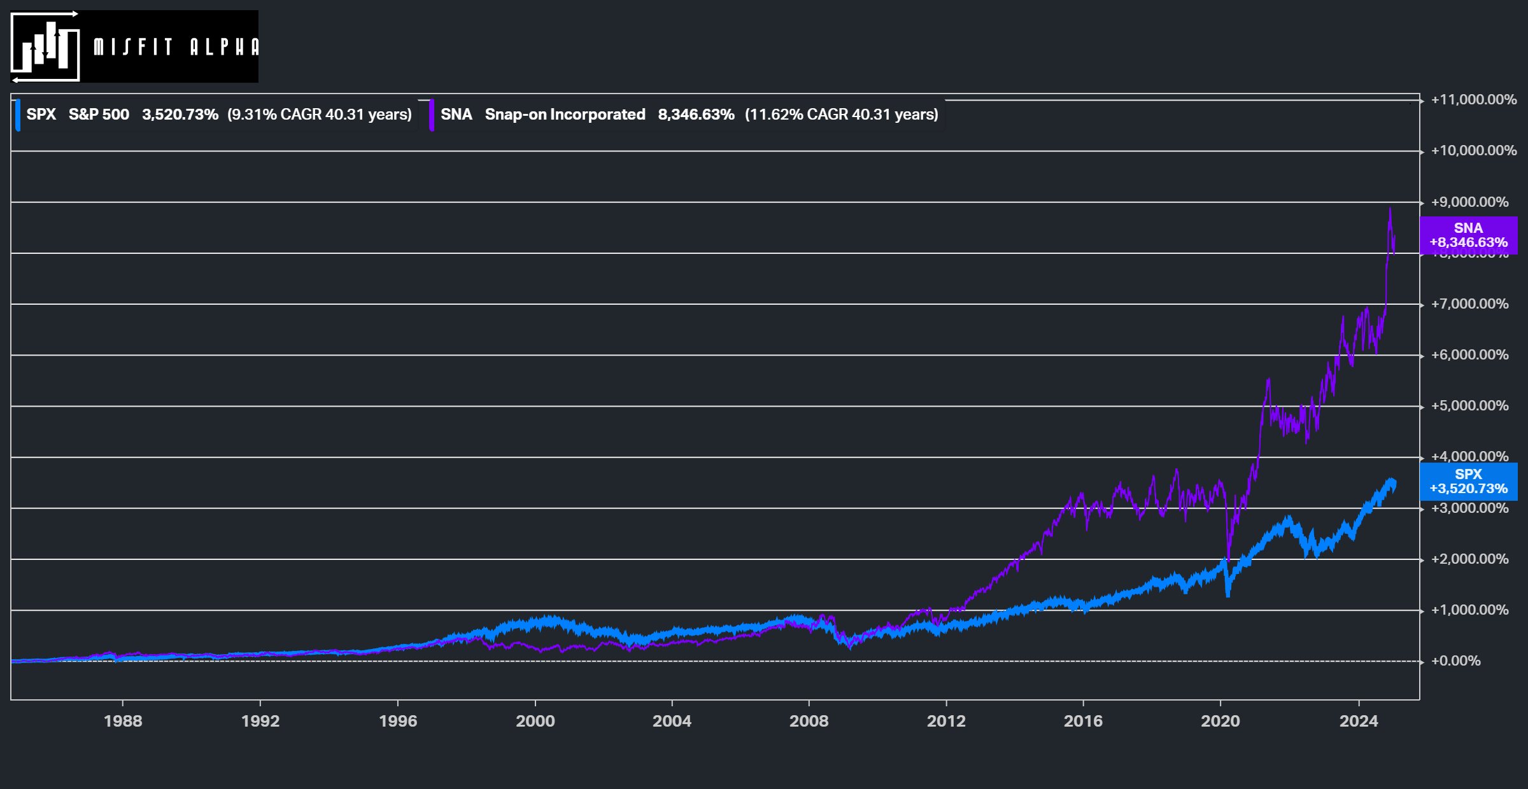1528x789 pixels.
Task: Click the +1,000.00% axis label
Action: [x=1470, y=610]
